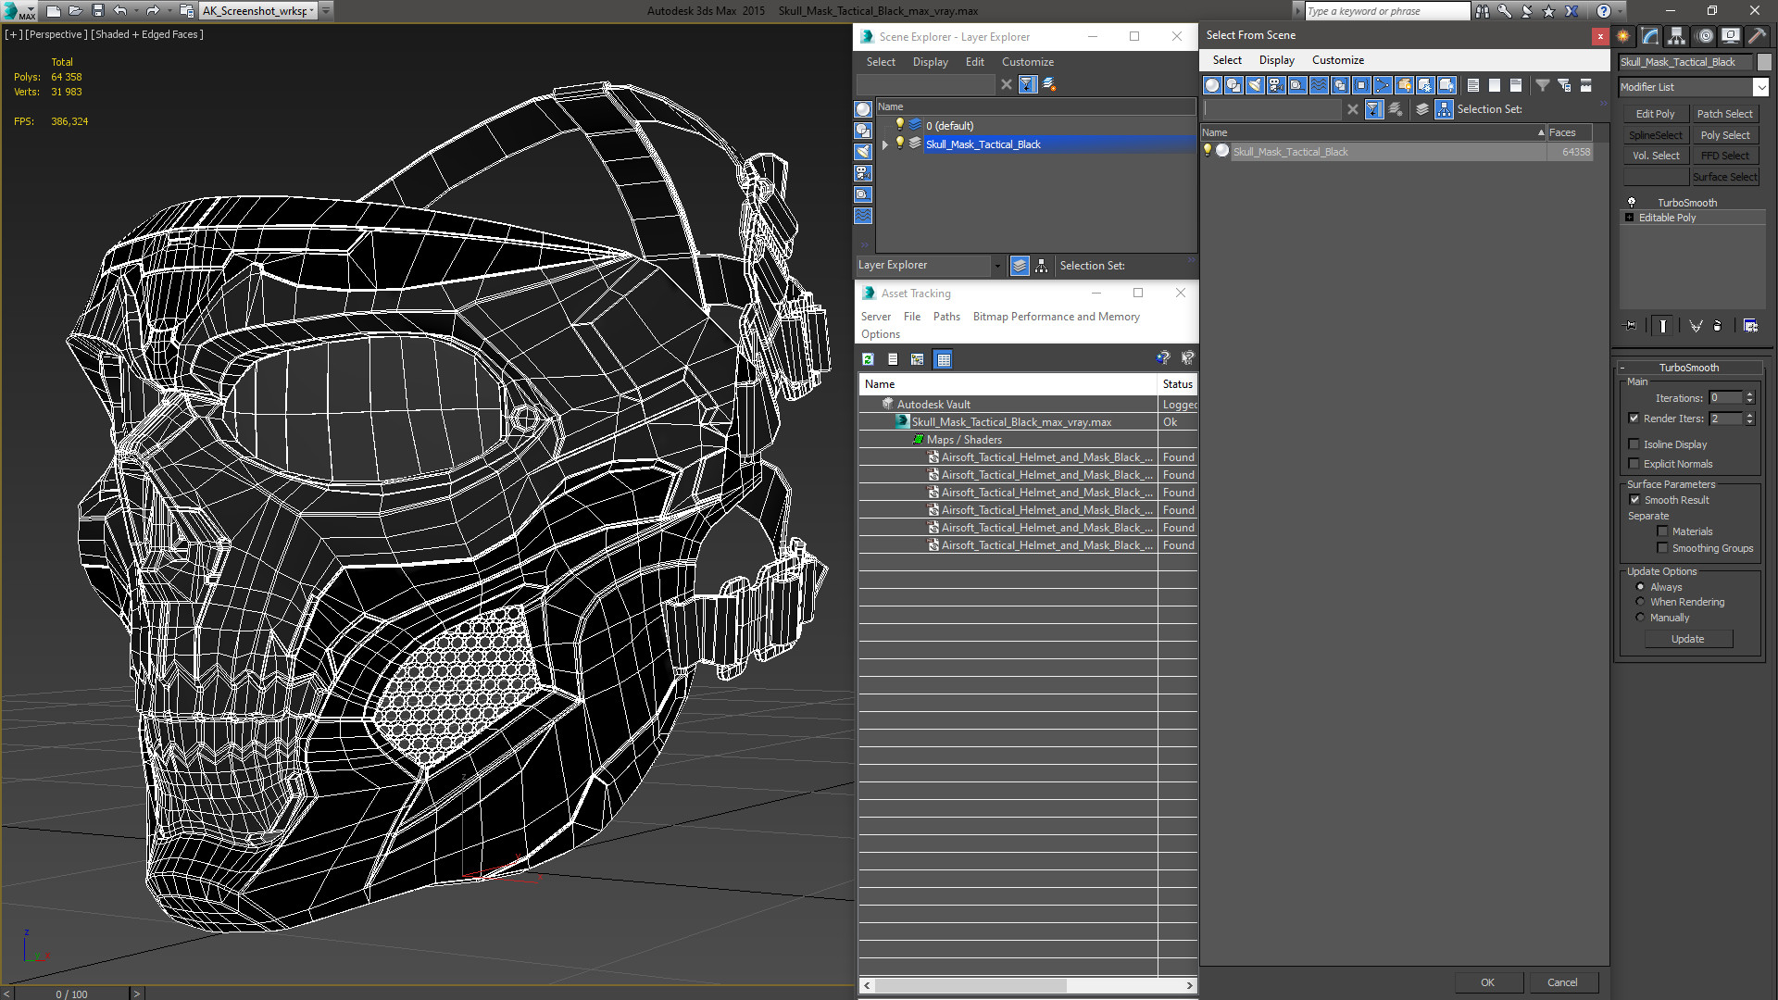Toggle Display Shapes filter in Select From Scene
This screenshot has width=1778, height=1000.
(x=1233, y=85)
